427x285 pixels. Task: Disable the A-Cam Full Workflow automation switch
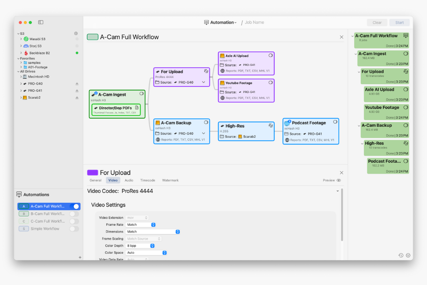[x=74, y=206]
